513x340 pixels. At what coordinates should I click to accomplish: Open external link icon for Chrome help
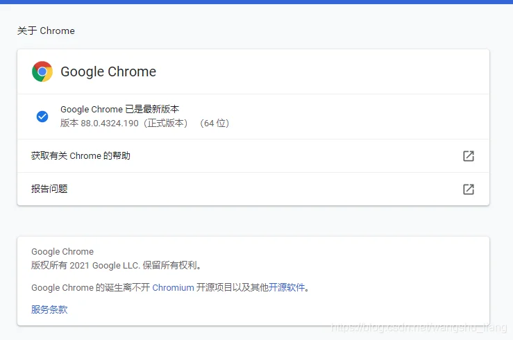click(469, 156)
